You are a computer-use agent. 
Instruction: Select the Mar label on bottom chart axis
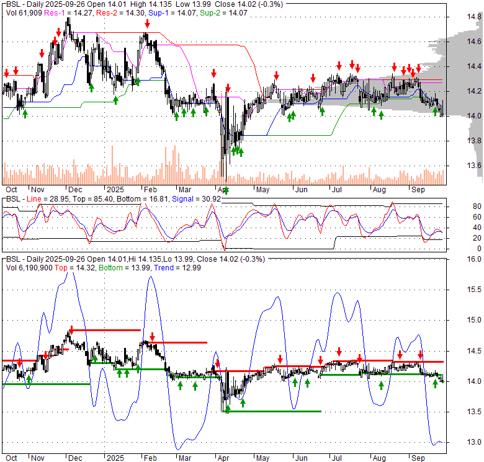coord(185,458)
